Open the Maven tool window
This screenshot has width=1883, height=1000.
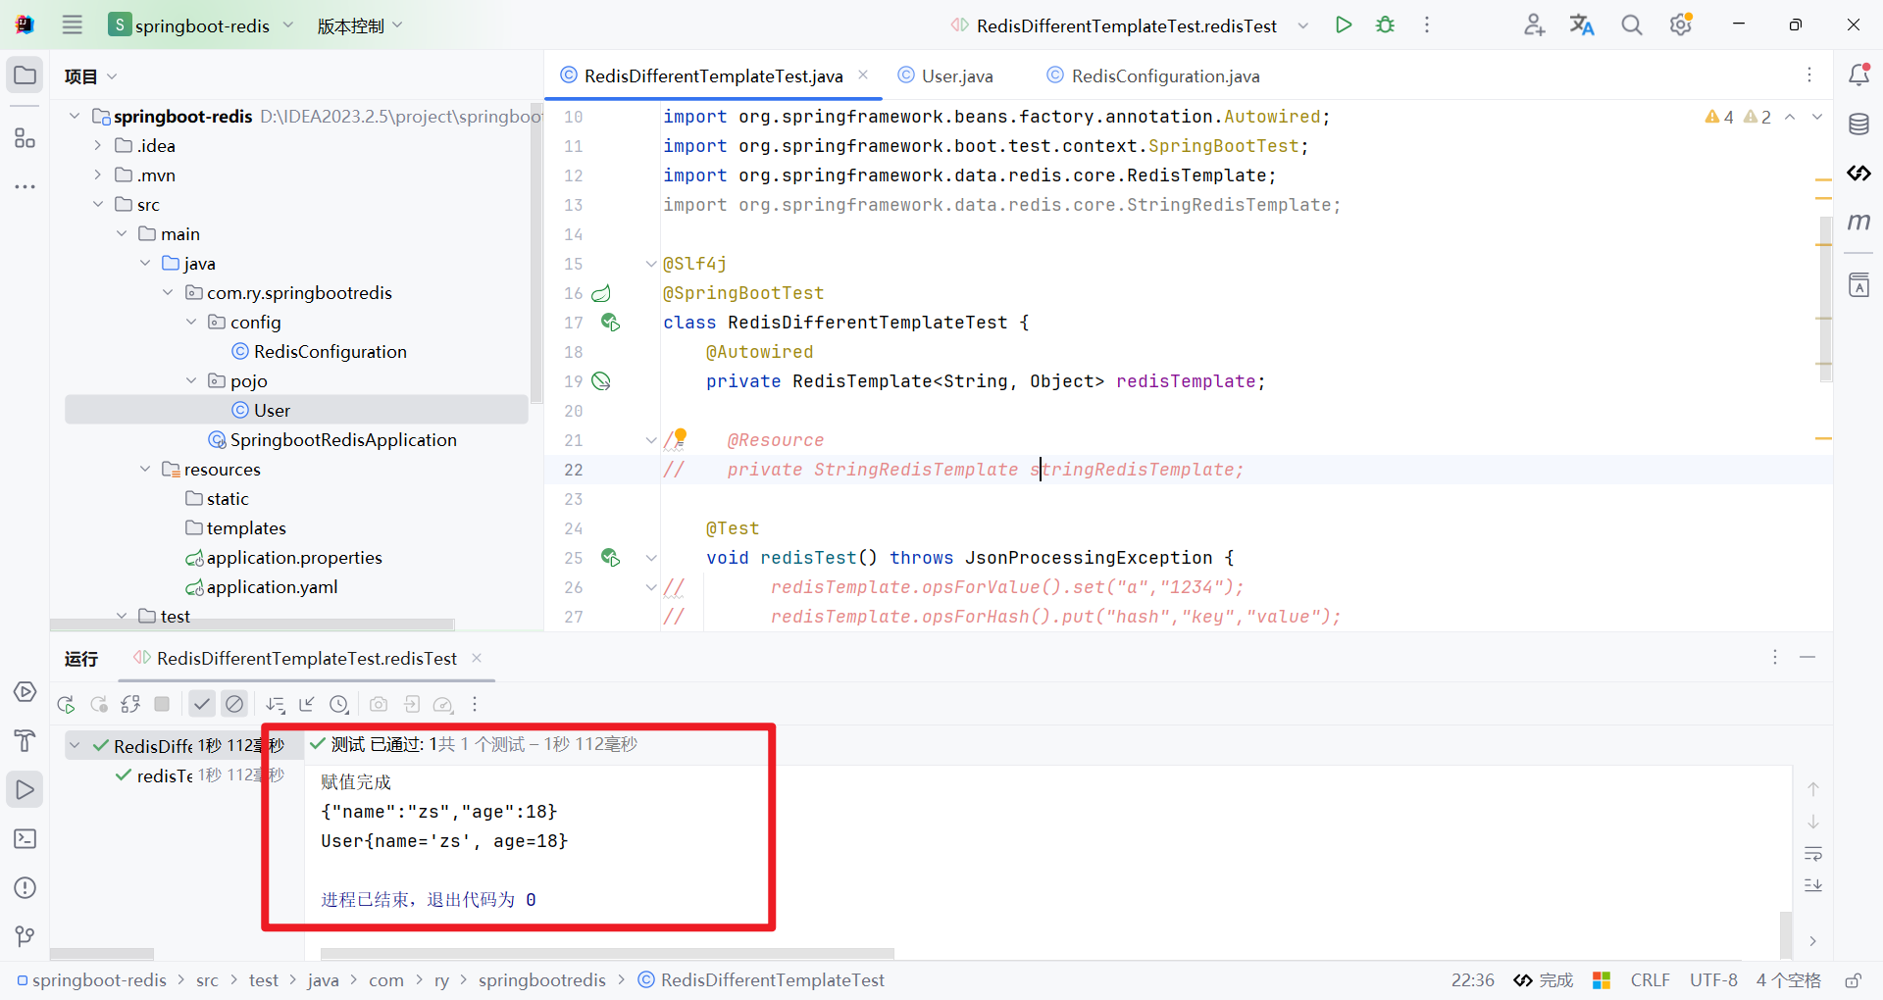click(1858, 223)
